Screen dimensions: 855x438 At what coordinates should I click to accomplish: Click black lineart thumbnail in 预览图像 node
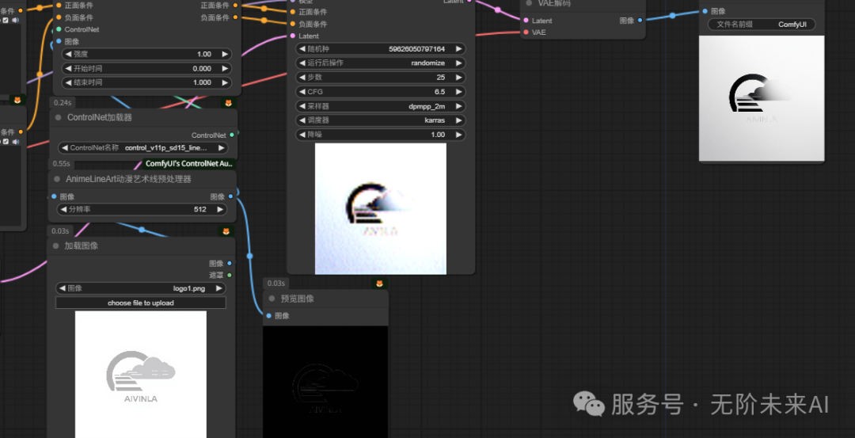click(325, 382)
